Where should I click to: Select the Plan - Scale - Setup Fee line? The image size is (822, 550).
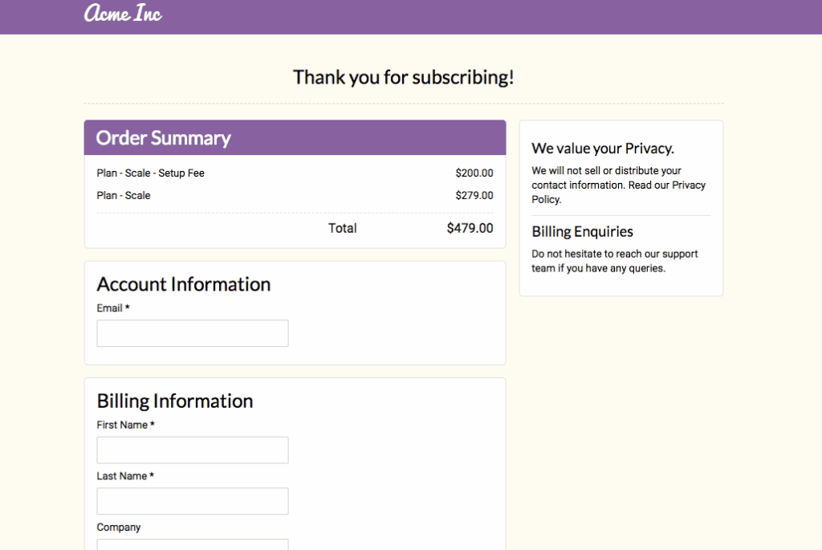coord(150,173)
